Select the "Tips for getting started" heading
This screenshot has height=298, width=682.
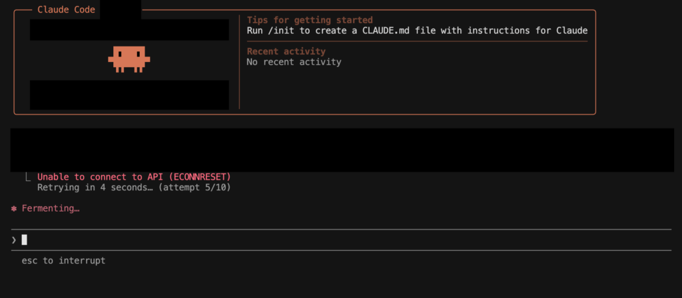(310, 20)
